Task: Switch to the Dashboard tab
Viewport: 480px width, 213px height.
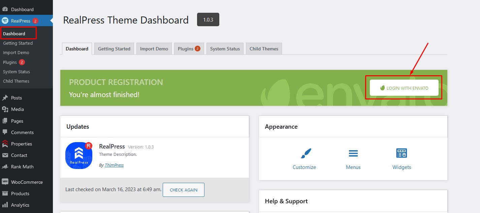Action: [x=77, y=49]
